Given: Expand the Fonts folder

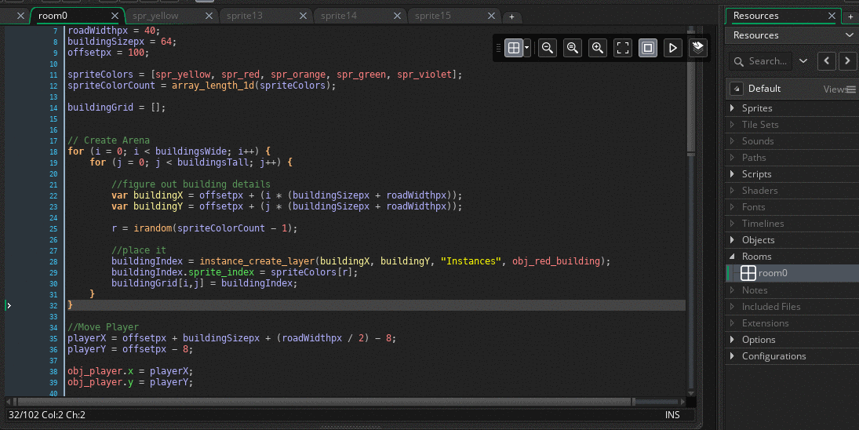Looking at the screenshot, I should [733, 206].
